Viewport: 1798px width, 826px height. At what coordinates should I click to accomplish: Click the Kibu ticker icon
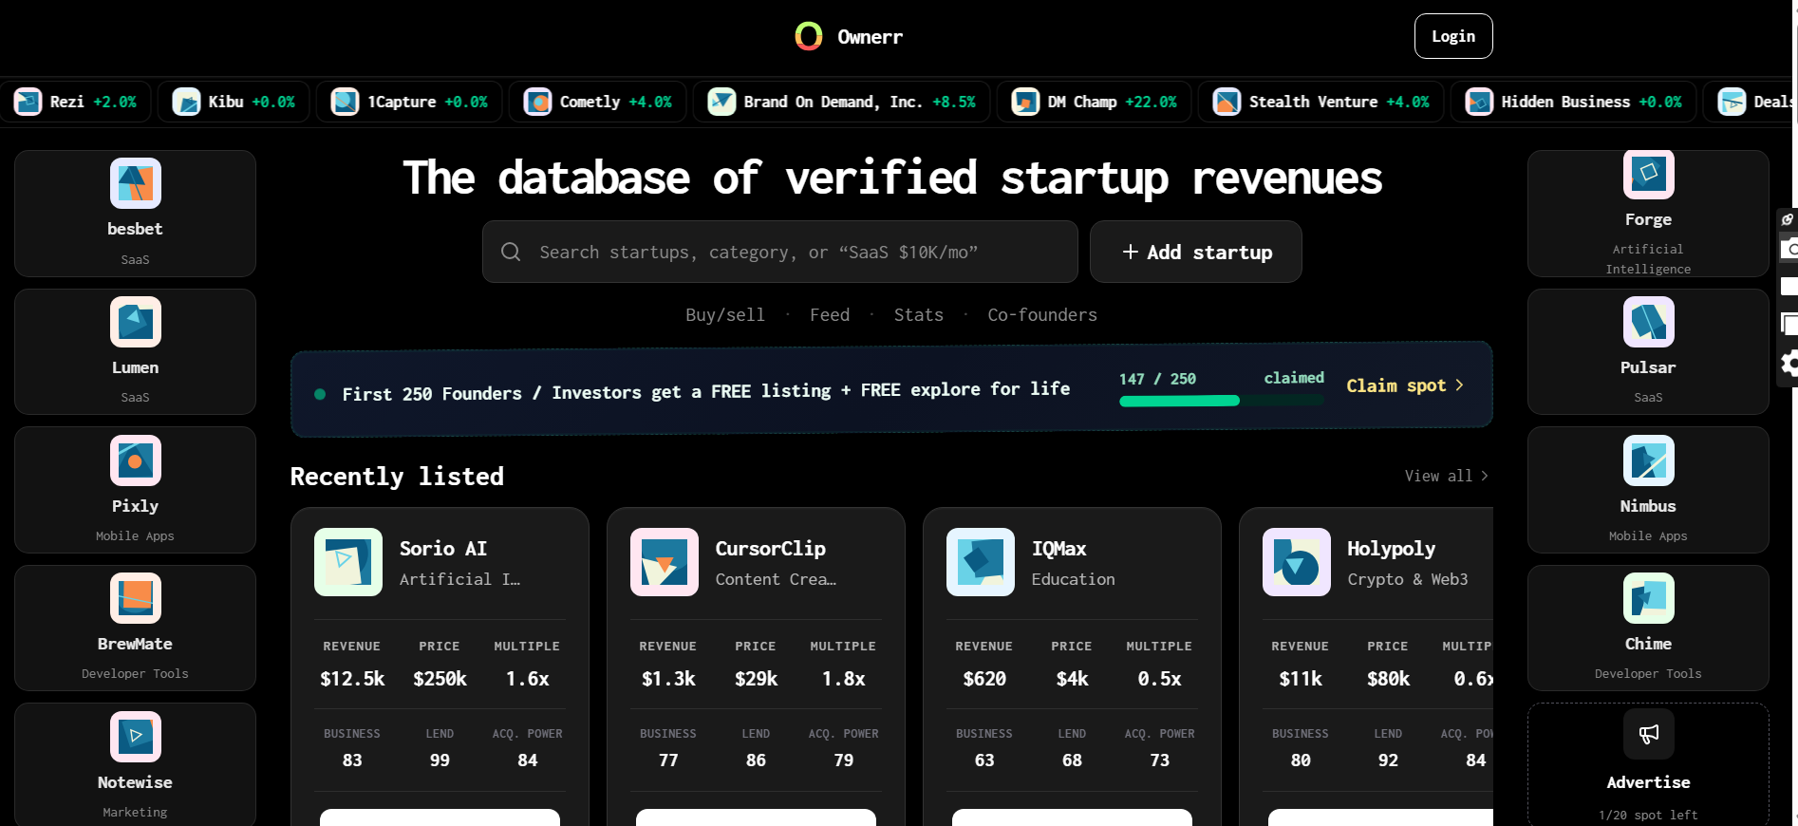coord(186,102)
